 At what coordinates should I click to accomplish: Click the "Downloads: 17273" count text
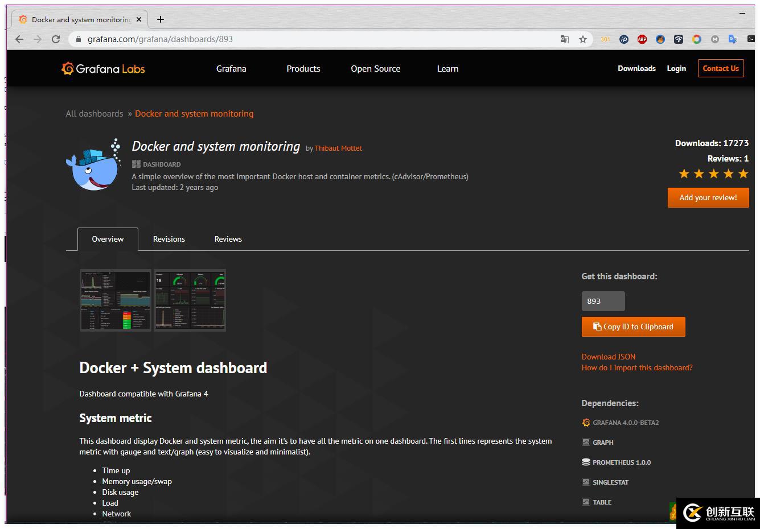click(x=712, y=143)
